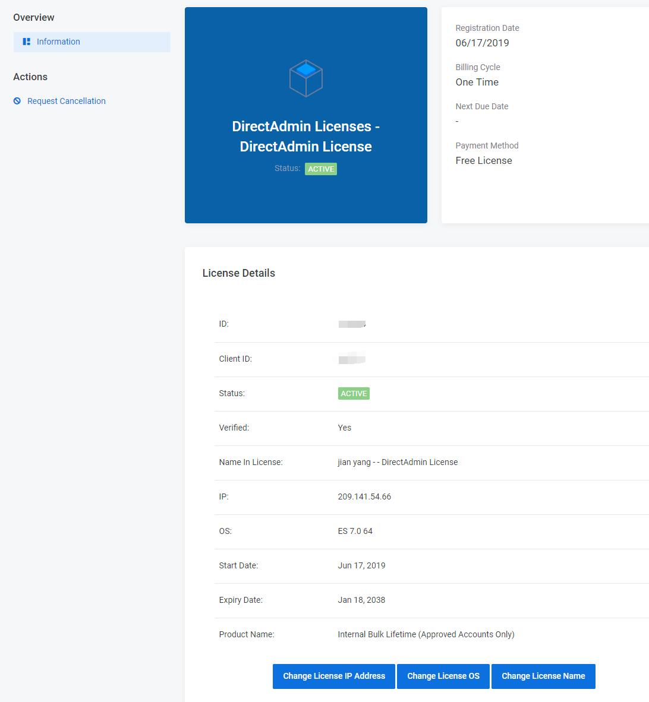
Task: Click the ACTIVE status badge in blue panel
Action: click(321, 169)
